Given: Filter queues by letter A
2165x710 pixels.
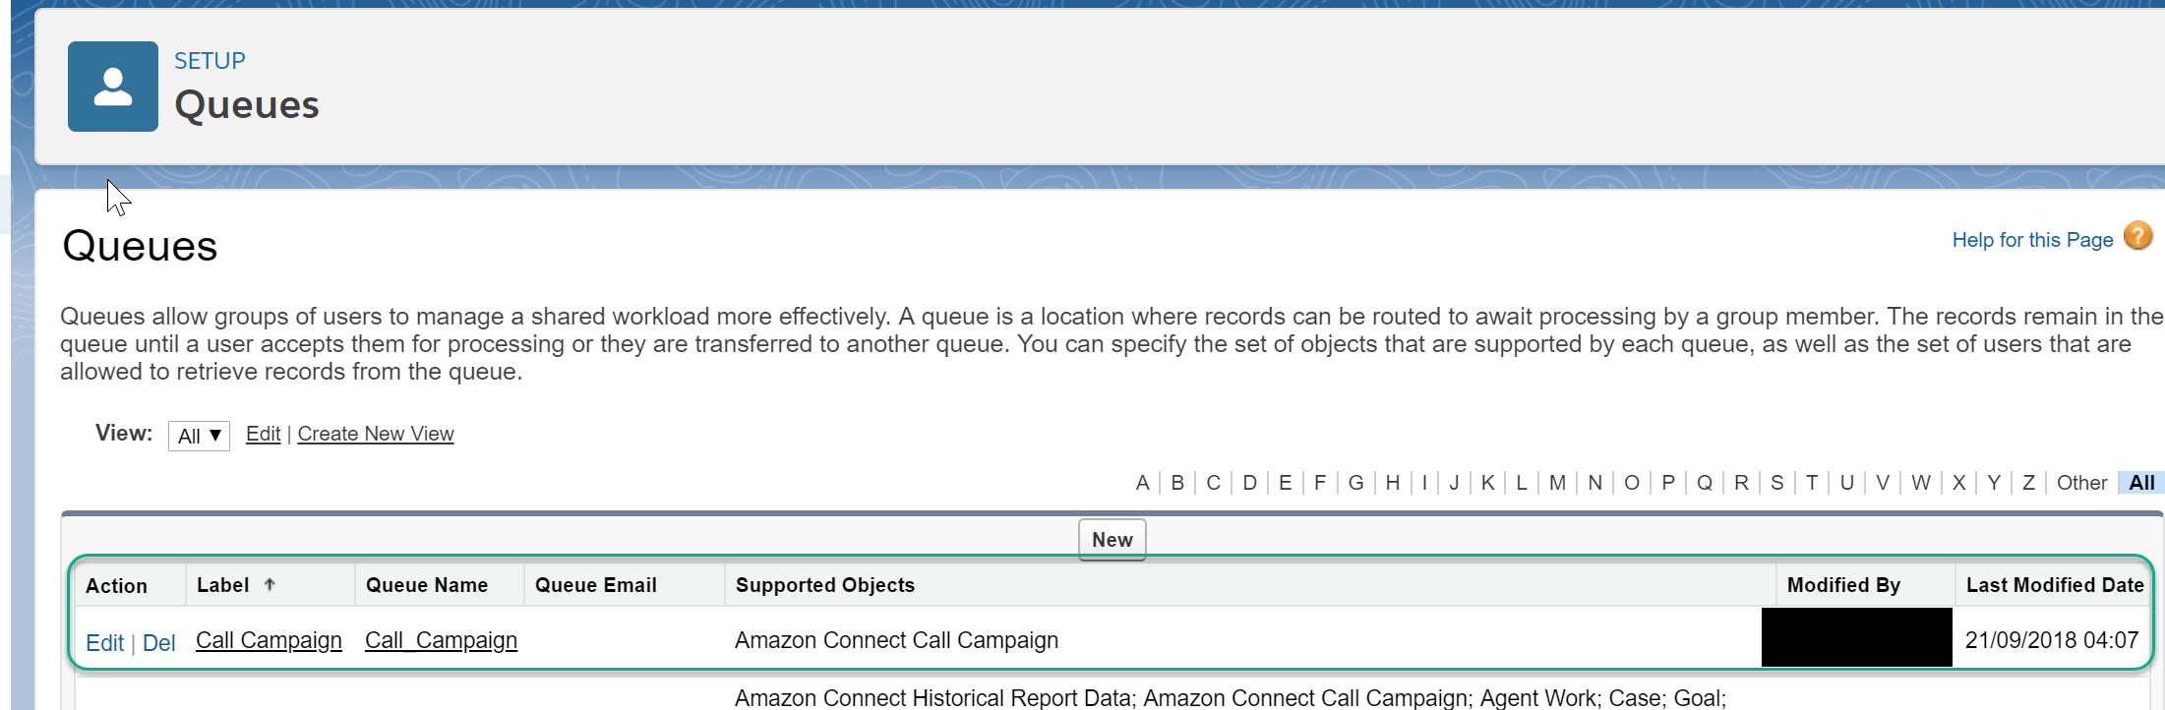Looking at the screenshot, I should pos(1142,483).
